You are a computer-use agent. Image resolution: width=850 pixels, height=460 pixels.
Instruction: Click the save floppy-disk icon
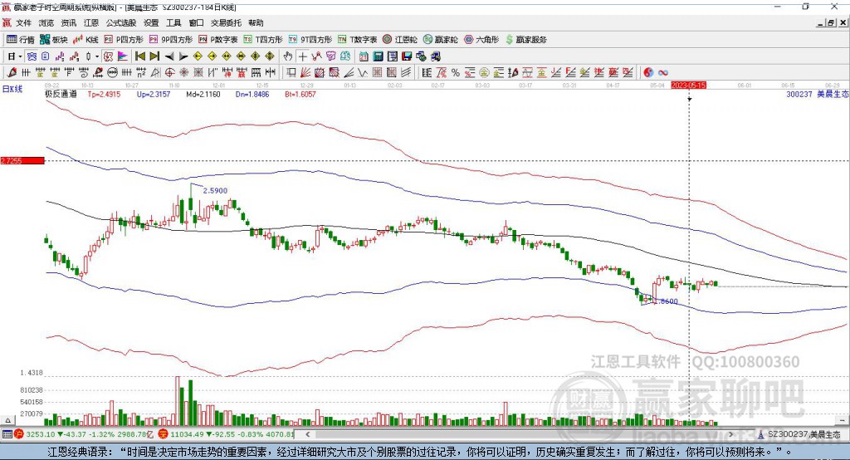point(407,56)
